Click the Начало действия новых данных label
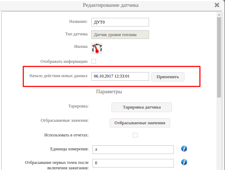The height and width of the screenshot is (170, 225). (58, 76)
